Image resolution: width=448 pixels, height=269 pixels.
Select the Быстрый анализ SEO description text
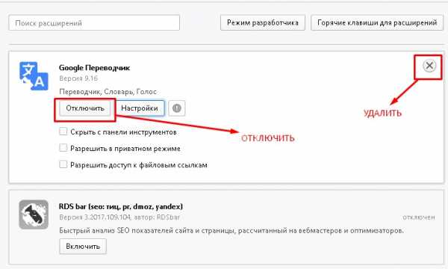(231, 230)
